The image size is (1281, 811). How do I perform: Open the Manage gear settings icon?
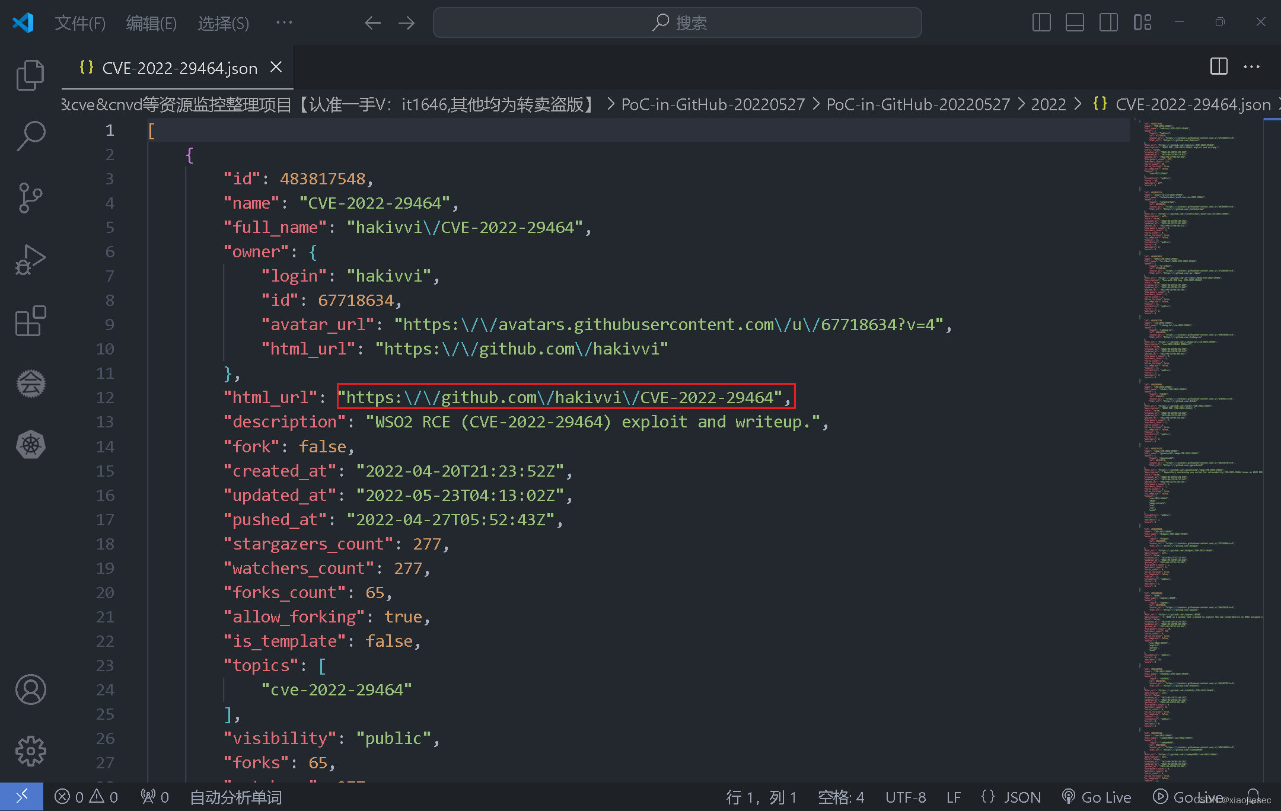coord(30,751)
